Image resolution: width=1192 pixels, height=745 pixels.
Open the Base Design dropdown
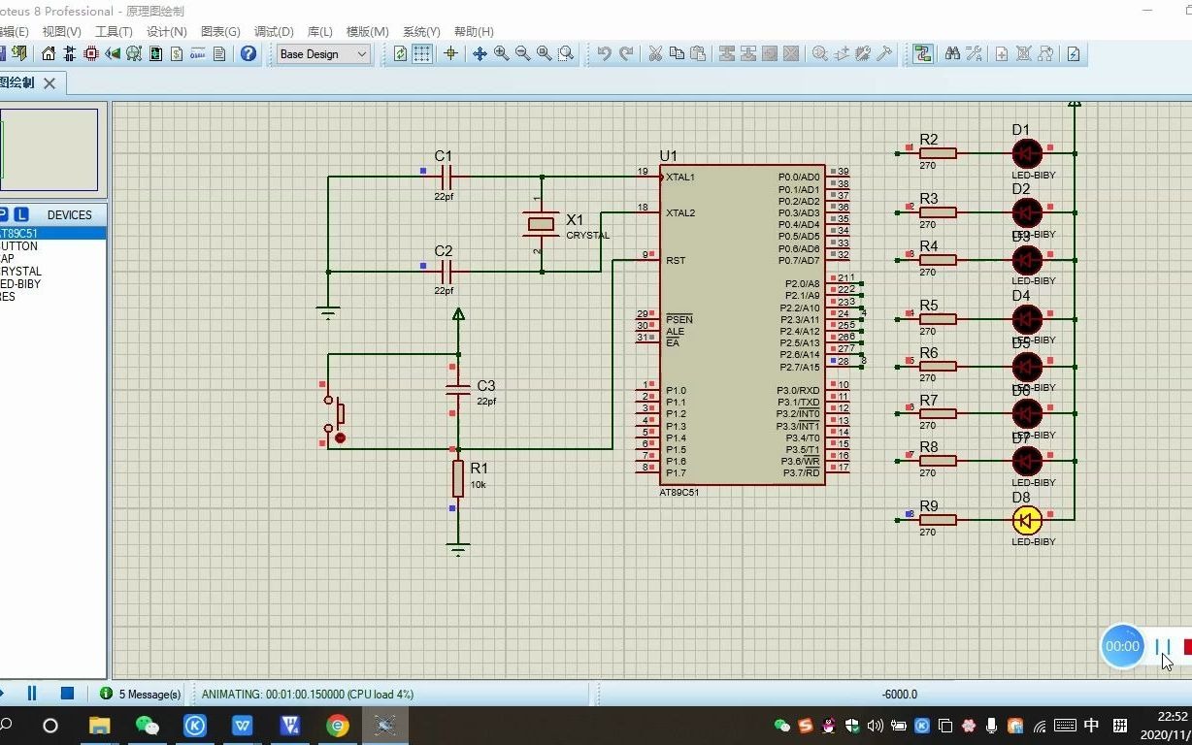coord(323,54)
